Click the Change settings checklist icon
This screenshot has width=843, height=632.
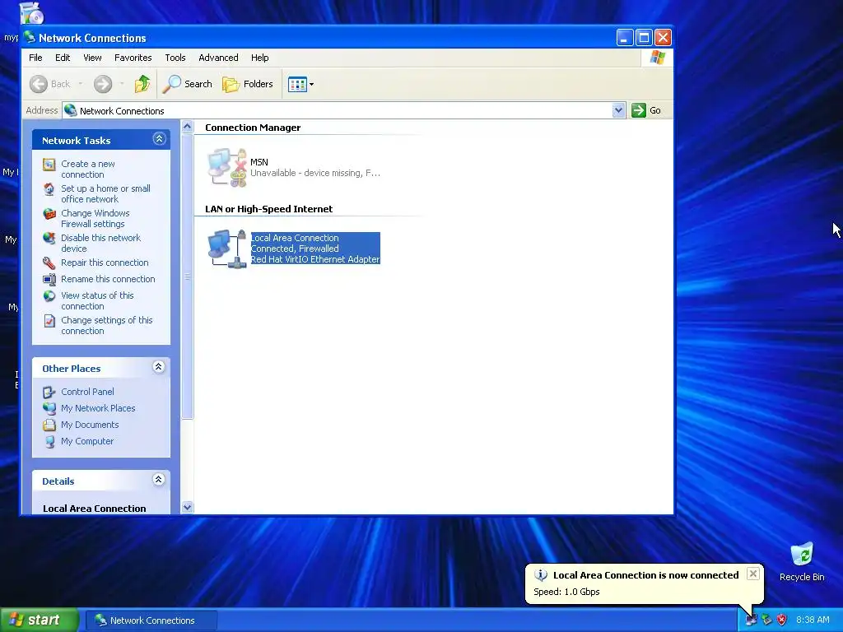[49, 321]
